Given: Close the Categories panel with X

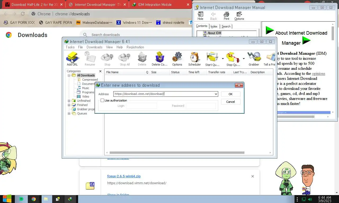Looking at the screenshot, I should (100, 71).
